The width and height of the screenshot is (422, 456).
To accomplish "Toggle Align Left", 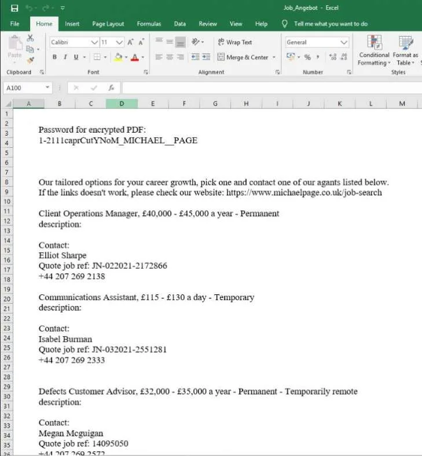I will pyautogui.click(x=159, y=57).
